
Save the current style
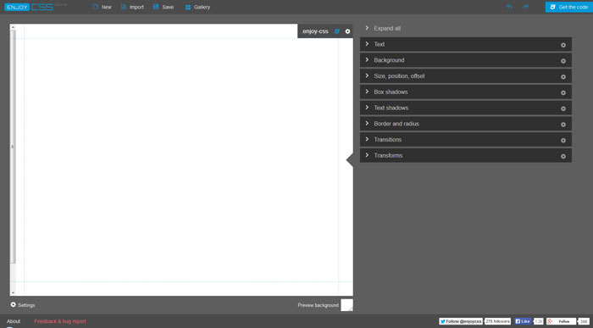pos(163,7)
